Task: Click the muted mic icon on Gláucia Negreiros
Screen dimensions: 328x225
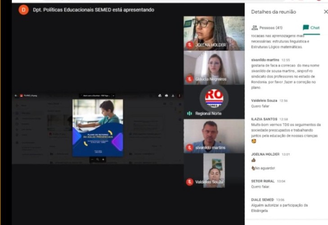Action: coord(190,79)
